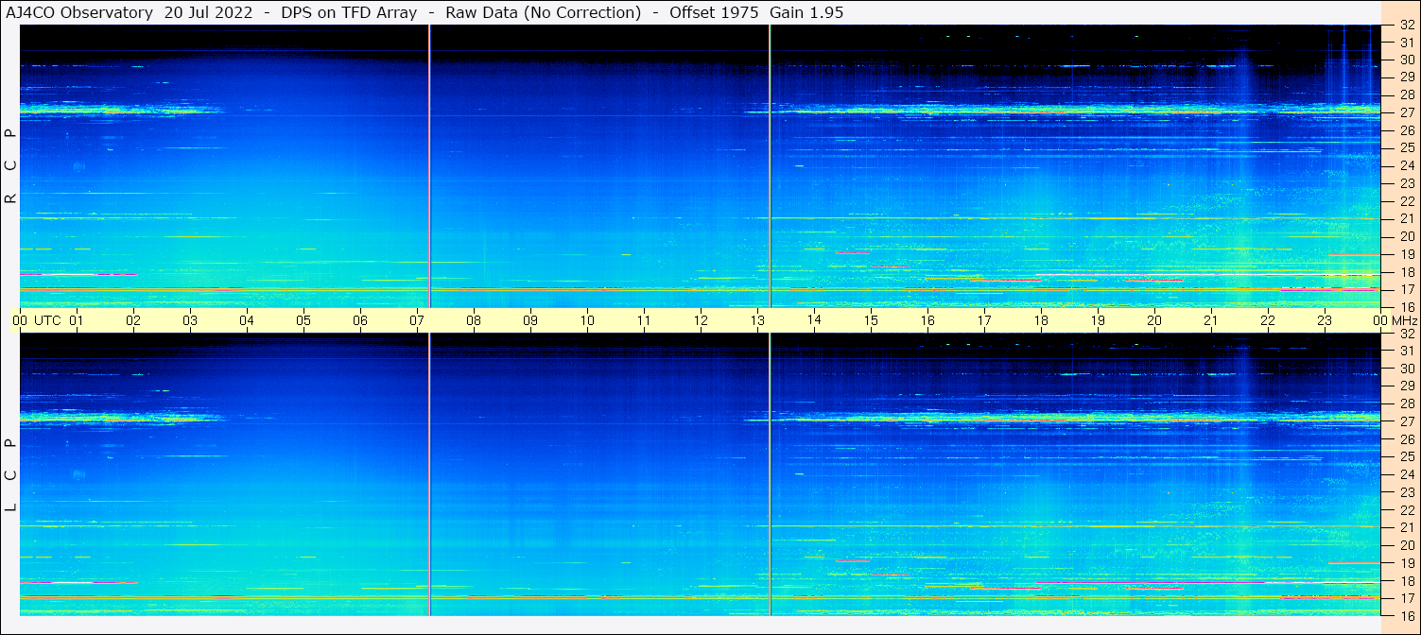The image size is (1421, 635).
Task: Click the 27 MHz label of the LCP scale
Action: (x=1407, y=421)
